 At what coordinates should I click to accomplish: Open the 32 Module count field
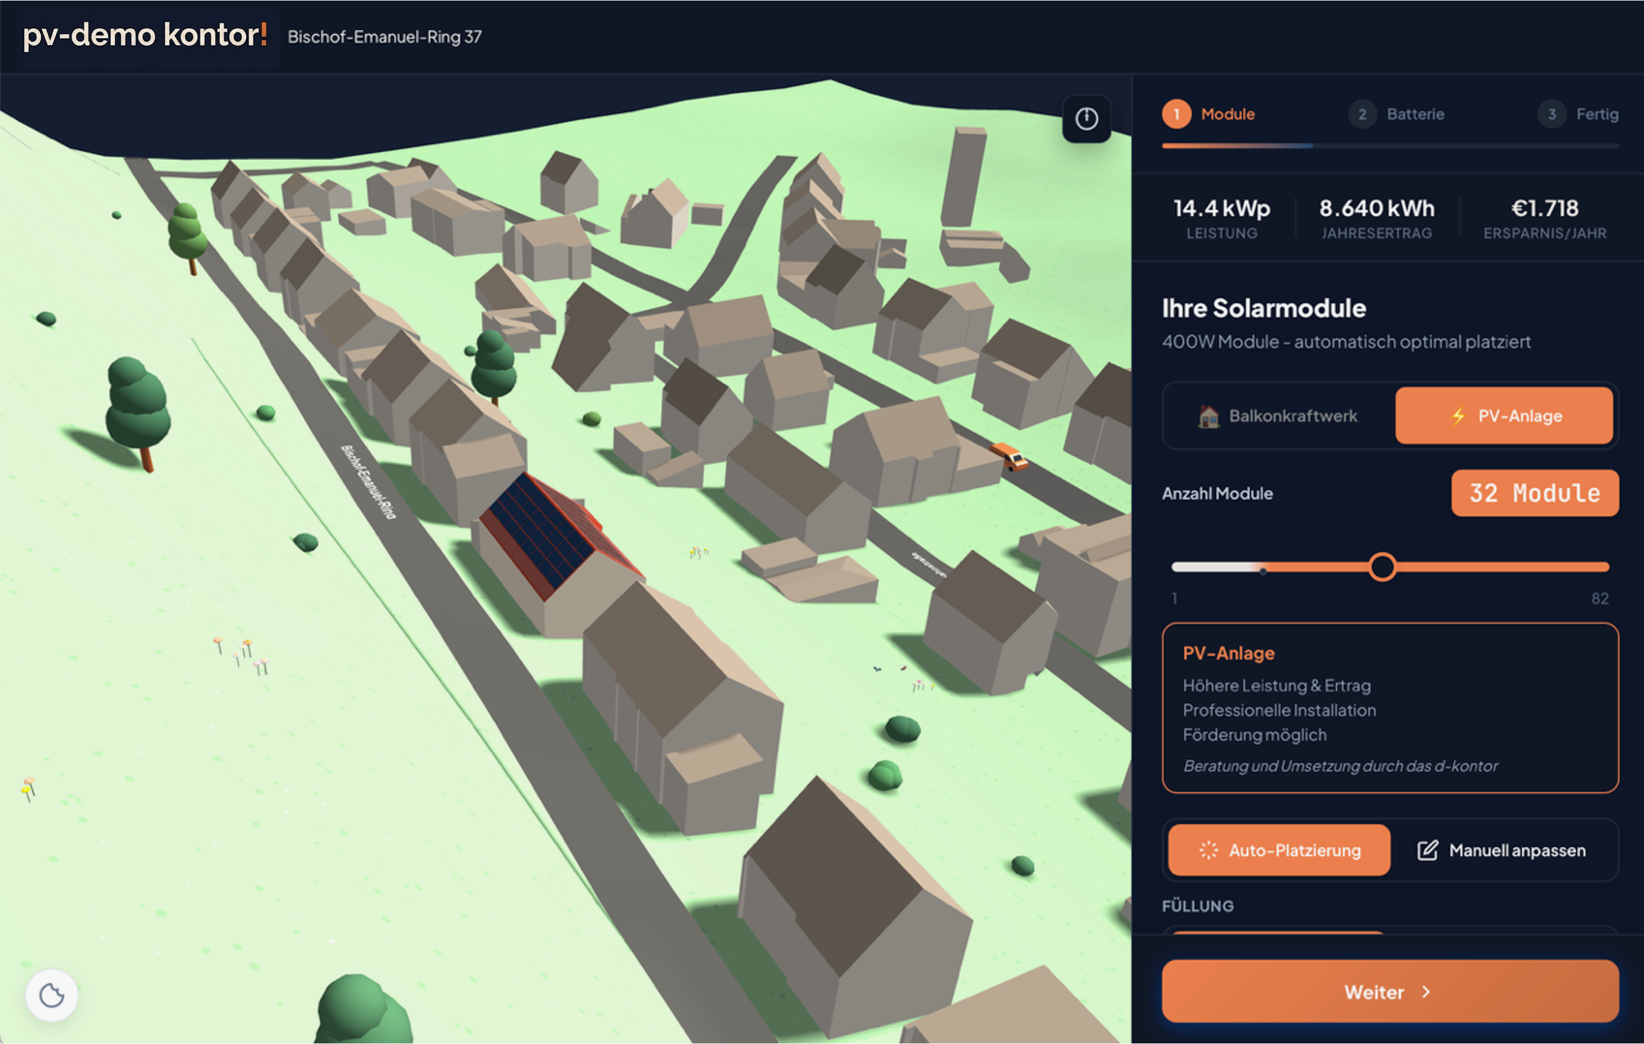[1535, 493]
